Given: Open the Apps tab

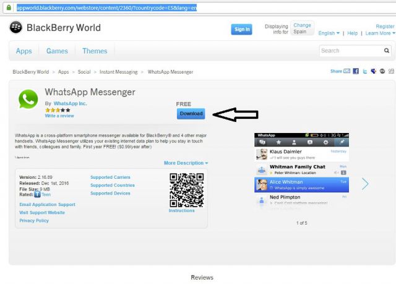Looking at the screenshot, I should (24, 51).
